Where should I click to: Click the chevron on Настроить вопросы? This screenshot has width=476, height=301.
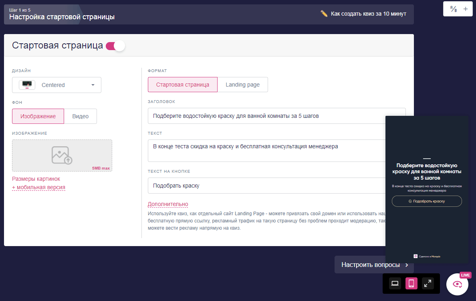[x=407, y=265]
